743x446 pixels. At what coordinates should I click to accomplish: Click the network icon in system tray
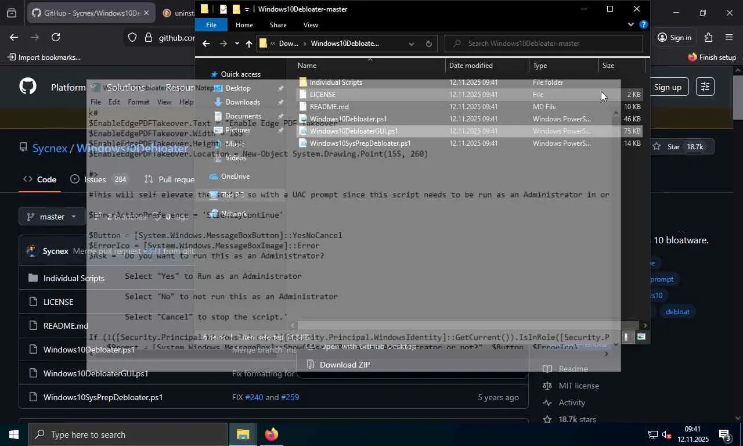[652, 435]
